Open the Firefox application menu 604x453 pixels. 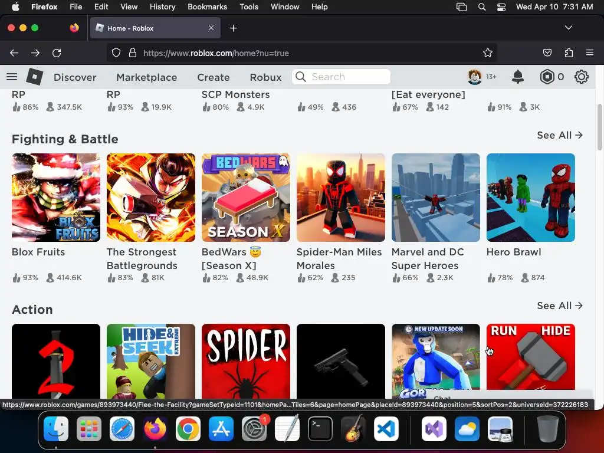590,52
